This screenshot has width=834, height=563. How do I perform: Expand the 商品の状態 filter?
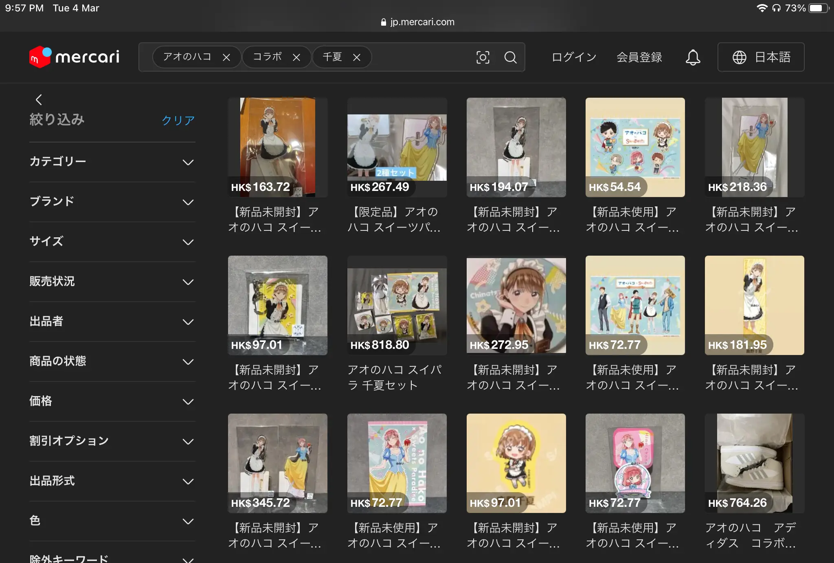pos(112,361)
